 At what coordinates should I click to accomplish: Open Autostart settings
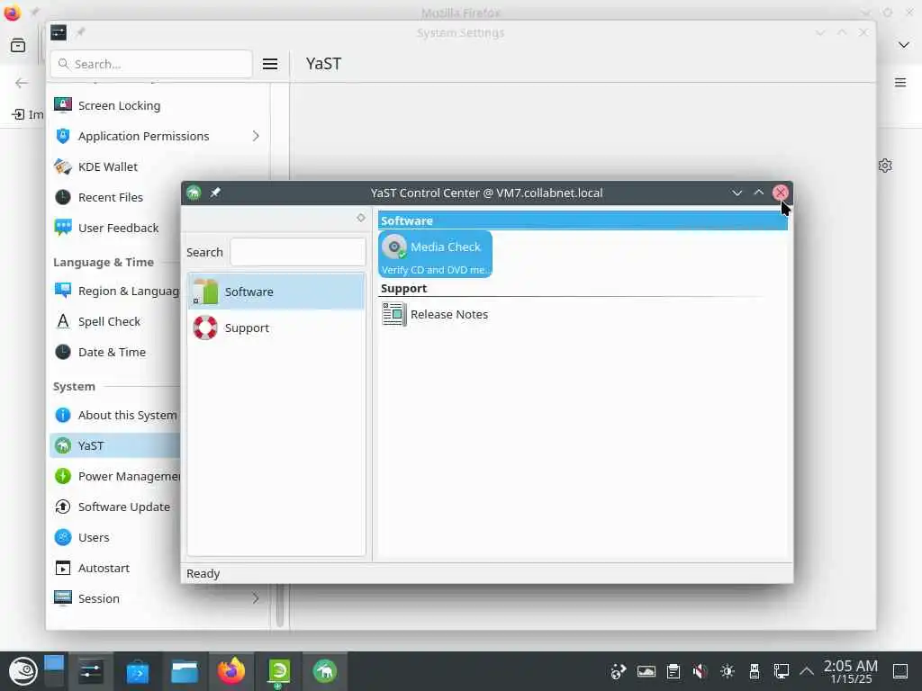pyautogui.click(x=115, y=568)
